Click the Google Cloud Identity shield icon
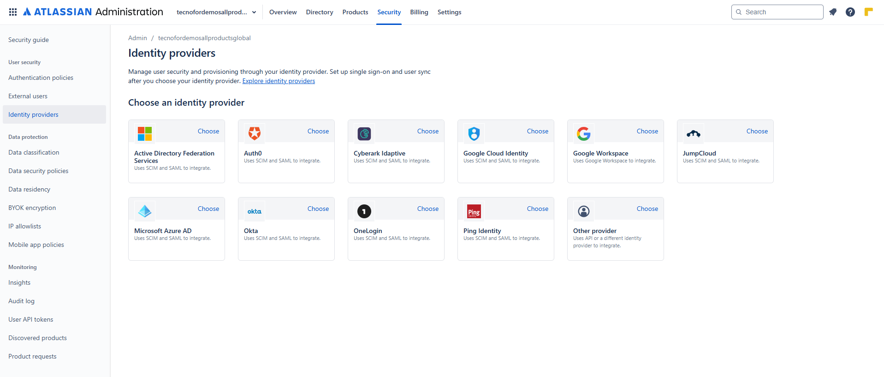 [x=474, y=134]
